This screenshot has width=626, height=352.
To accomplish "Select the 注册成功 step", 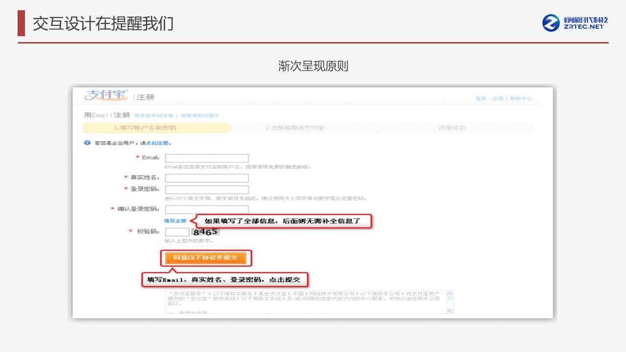I will click(x=452, y=128).
